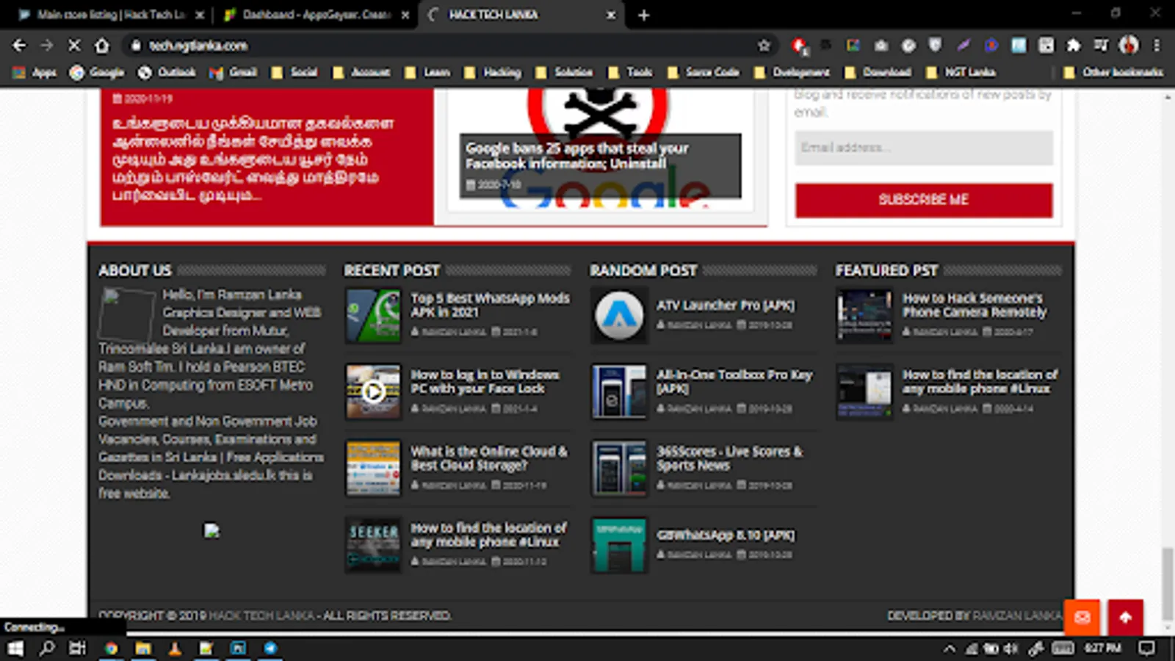Open 'How to Hack Someone's Phone Camera' post

[x=975, y=305]
